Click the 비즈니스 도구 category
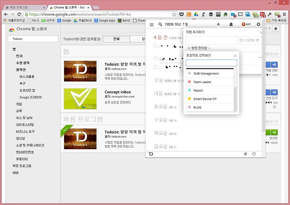The width and height of the screenshot is (290, 205). click(25, 131)
